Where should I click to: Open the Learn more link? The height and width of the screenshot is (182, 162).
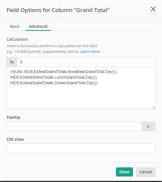click(x=90, y=51)
